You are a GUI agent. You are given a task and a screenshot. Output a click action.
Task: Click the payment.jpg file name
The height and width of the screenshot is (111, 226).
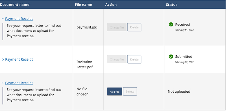click(x=87, y=27)
